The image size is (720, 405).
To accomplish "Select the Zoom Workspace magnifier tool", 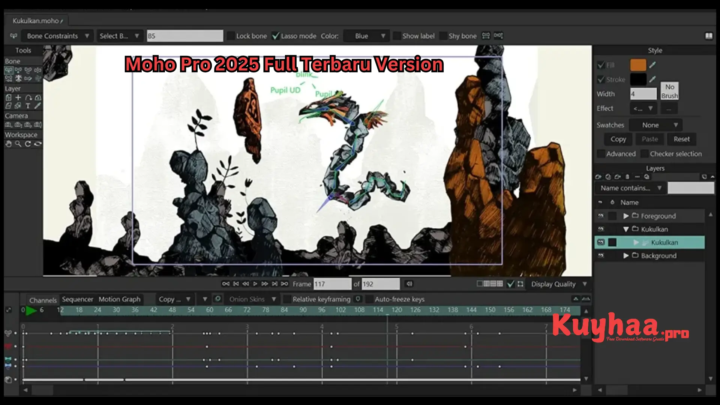I will (18, 144).
